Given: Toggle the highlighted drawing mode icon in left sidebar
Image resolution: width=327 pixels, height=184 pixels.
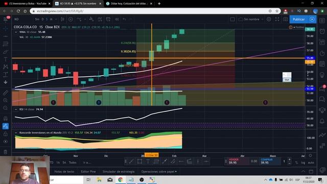Looking at the screenshot, I should [6, 126].
